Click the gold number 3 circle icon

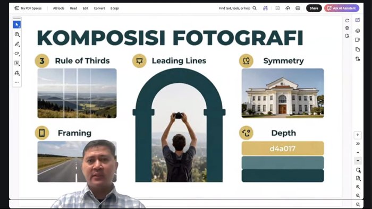pyautogui.click(x=42, y=61)
